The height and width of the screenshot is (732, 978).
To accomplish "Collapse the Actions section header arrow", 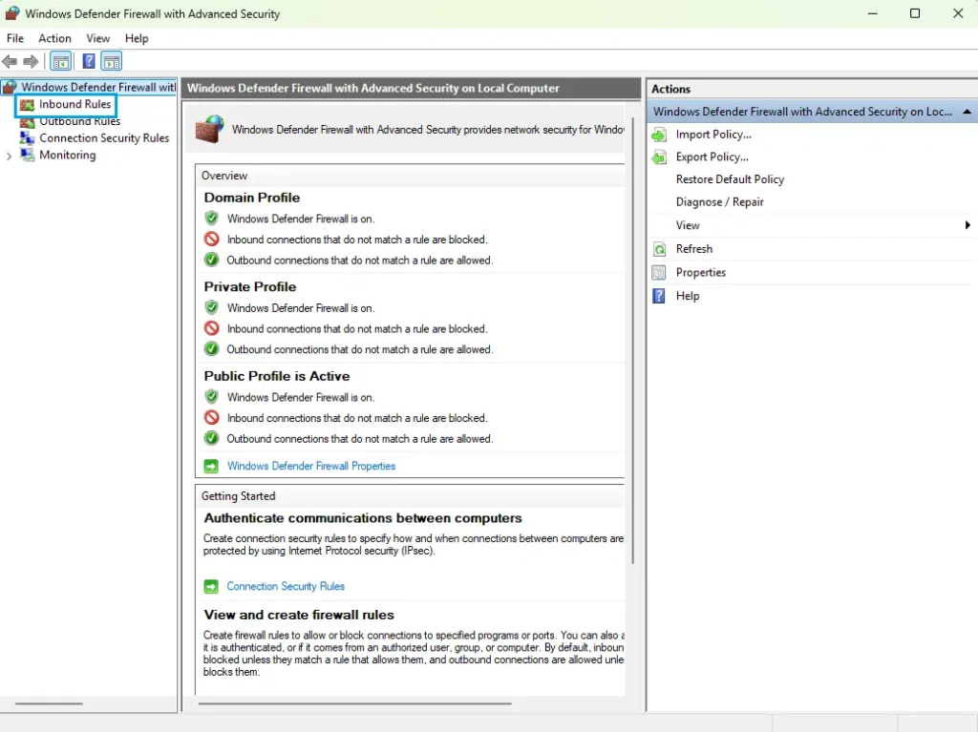I will pos(967,112).
